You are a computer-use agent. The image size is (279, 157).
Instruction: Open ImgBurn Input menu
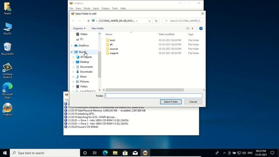coord(95,8)
